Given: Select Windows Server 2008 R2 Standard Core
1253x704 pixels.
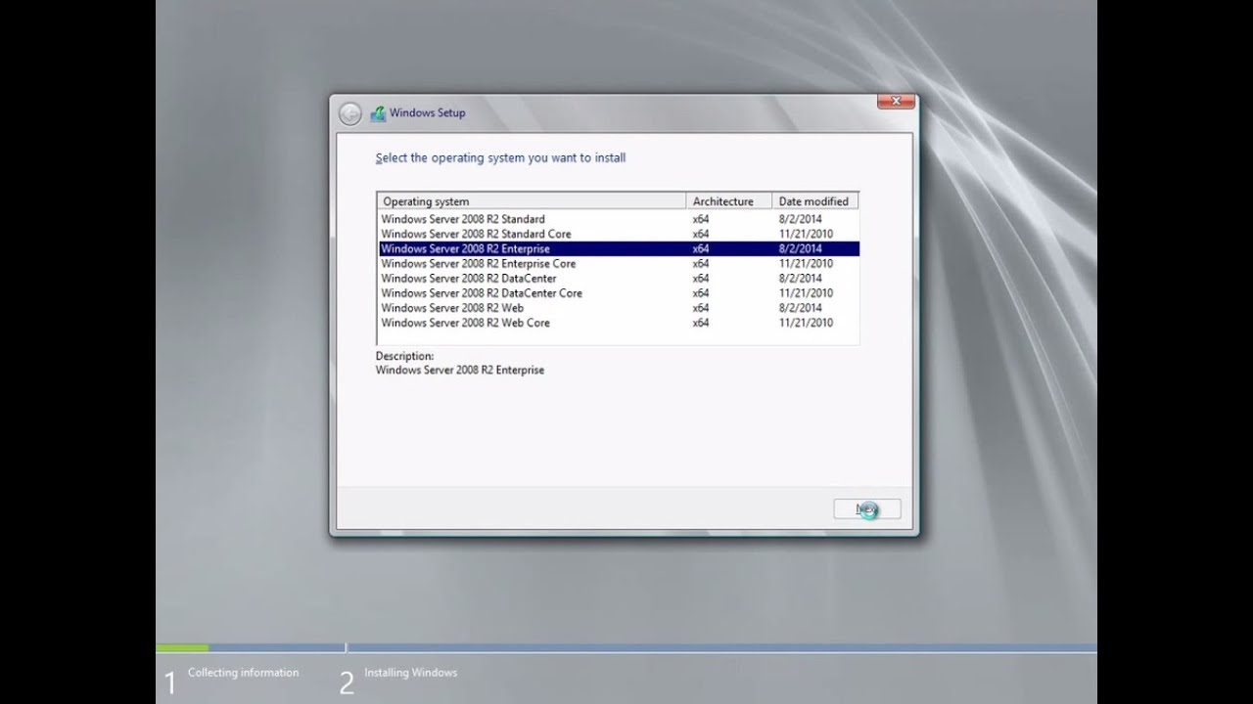Looking at the screenshot, I should pos(619,234).
